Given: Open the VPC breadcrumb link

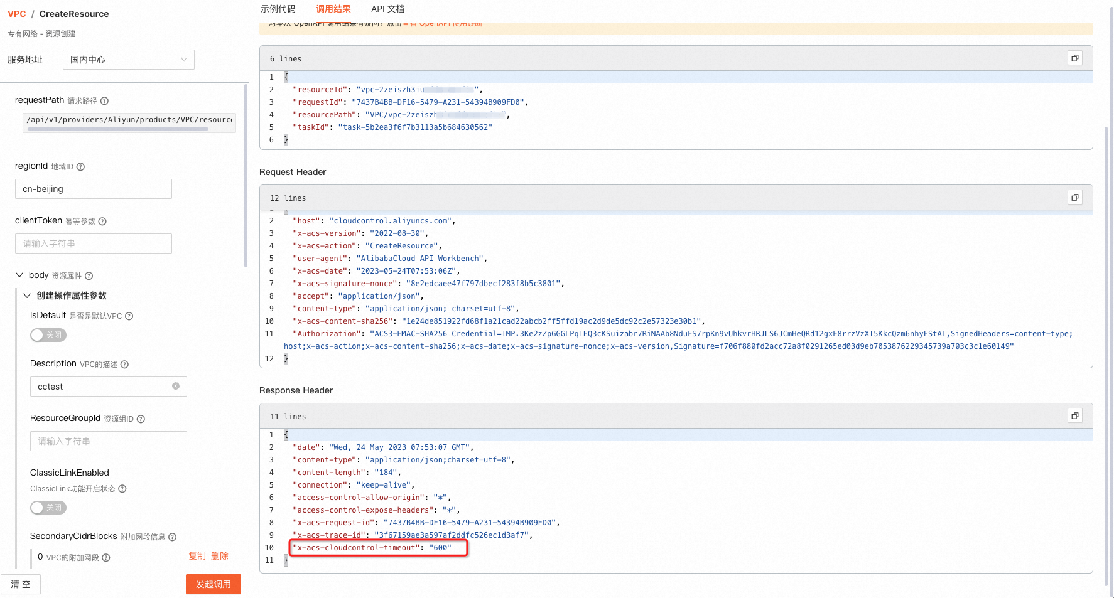Looking at the screenshot, I should tap(17, 14).
